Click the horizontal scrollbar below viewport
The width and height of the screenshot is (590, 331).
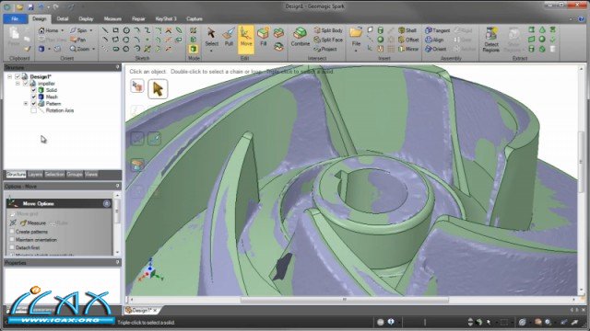[x=344, y=300]
